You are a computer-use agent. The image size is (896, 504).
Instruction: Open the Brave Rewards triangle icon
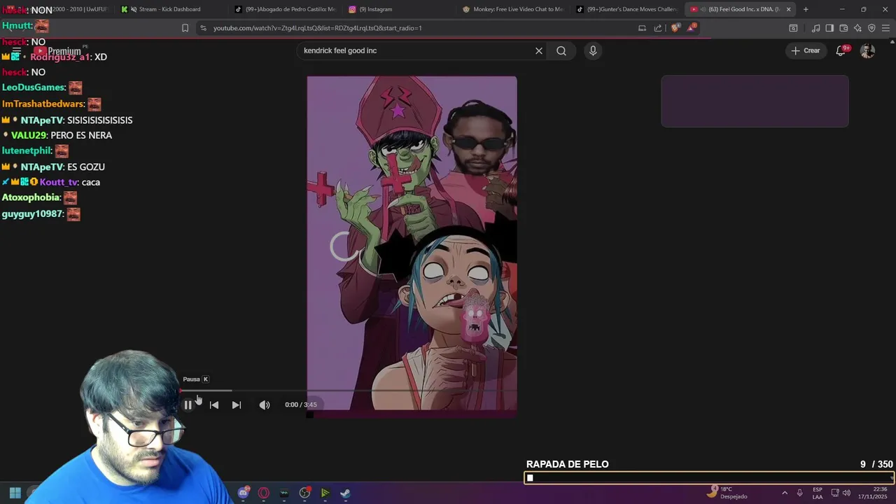692,28
